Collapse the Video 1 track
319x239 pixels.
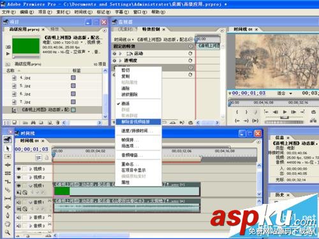[31, 185]
